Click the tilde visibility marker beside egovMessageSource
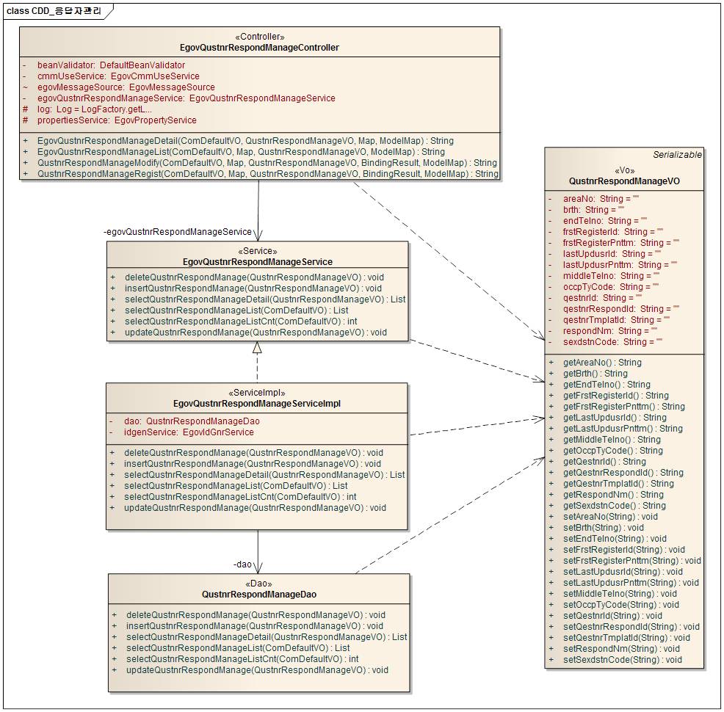 pyautogui.click(x=25, y=87)
